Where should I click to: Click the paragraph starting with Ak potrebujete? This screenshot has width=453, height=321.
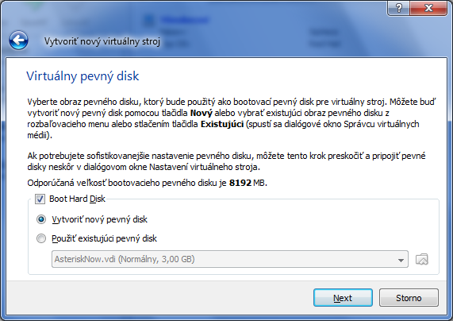point(227,161)
